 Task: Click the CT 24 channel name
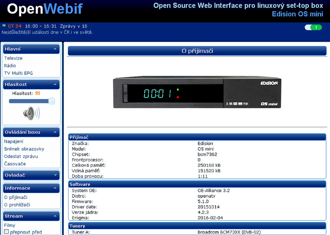[15, 26]
